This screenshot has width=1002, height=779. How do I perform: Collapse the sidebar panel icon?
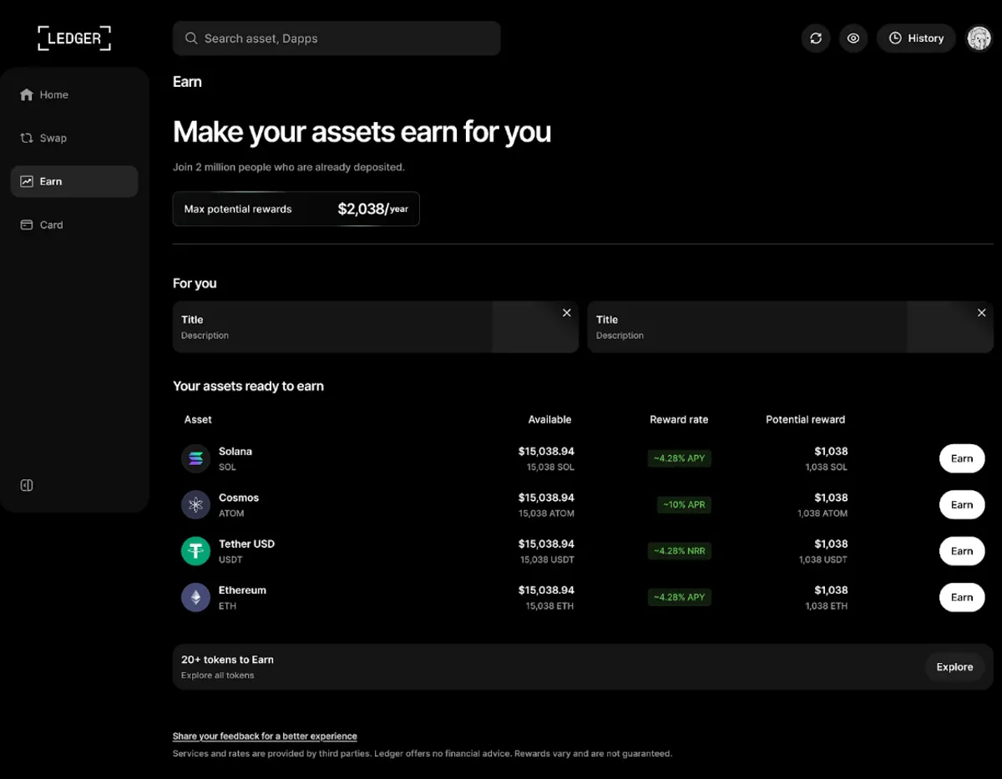click(27, 485)
